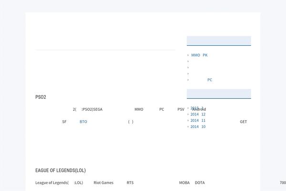The width and height of the screenshot is (286, 191).
Task: Click the 'PSV' text in the PSO2 paragraph
Action: [x=181, y=109]
